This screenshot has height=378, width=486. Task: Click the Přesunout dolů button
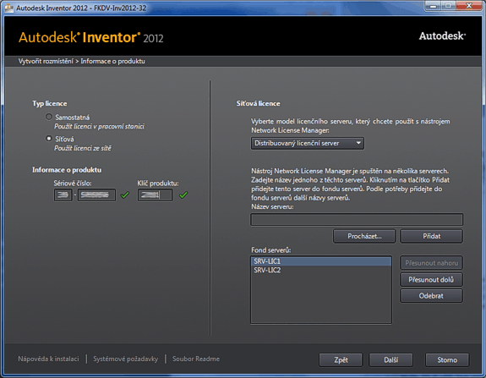431,280
